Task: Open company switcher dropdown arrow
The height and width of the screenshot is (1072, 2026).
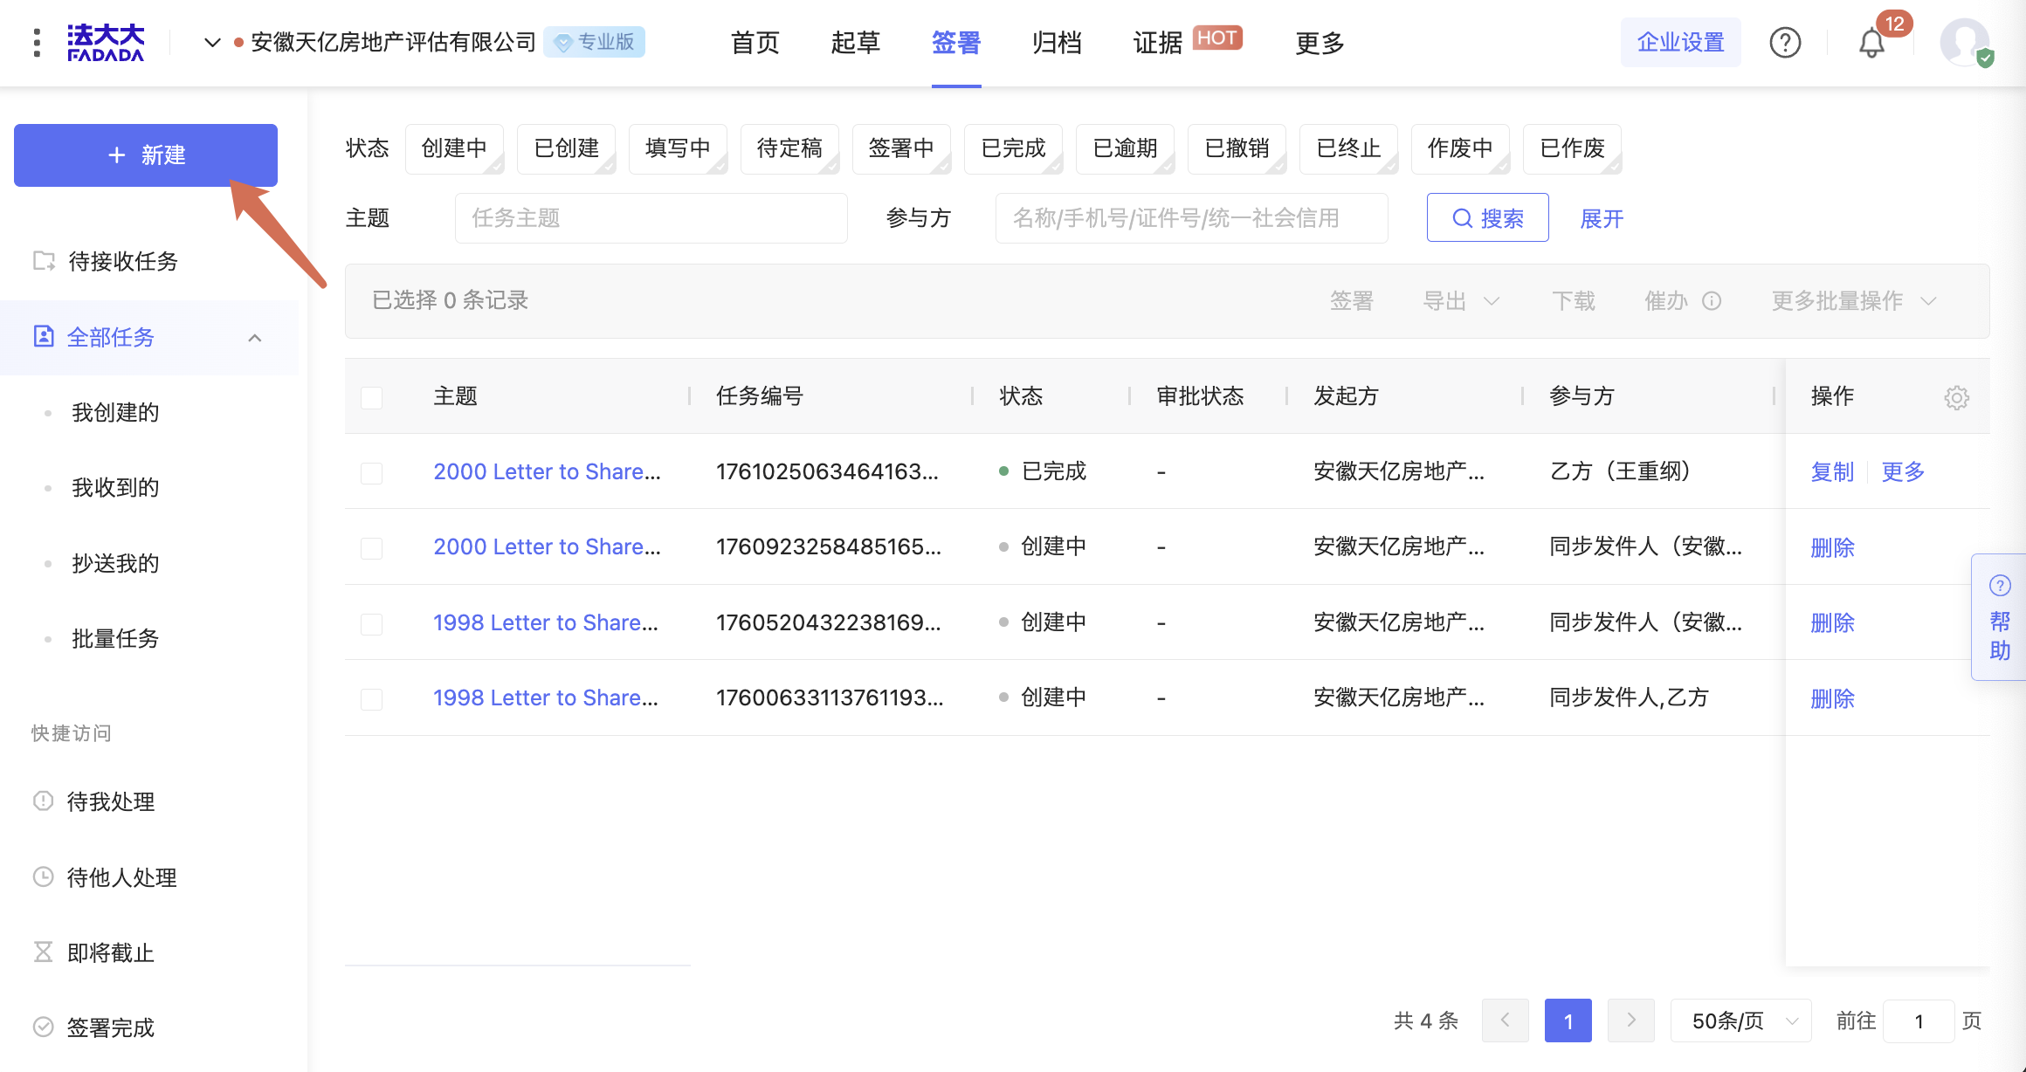Action: click(x=211, y=43)
